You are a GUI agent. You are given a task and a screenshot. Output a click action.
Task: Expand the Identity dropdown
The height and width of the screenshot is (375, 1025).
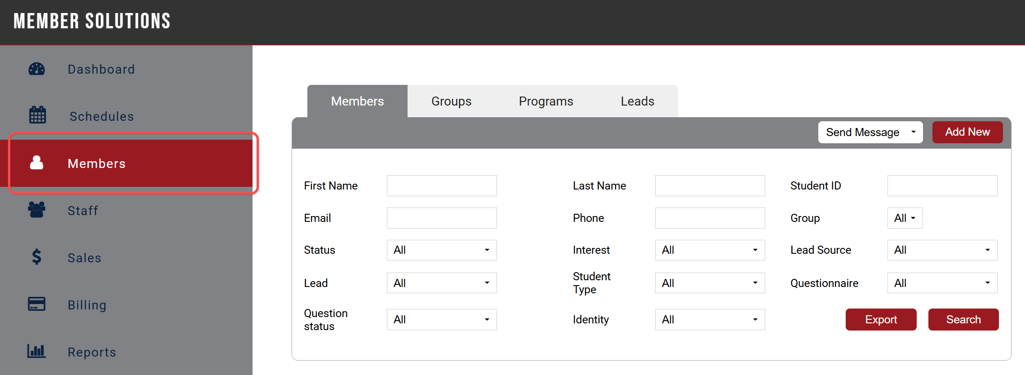click(710, 319)
